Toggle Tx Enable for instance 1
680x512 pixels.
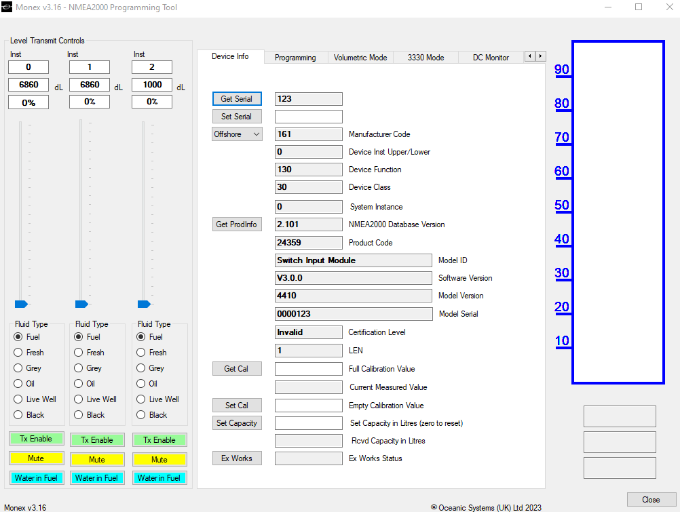point(97,440)
